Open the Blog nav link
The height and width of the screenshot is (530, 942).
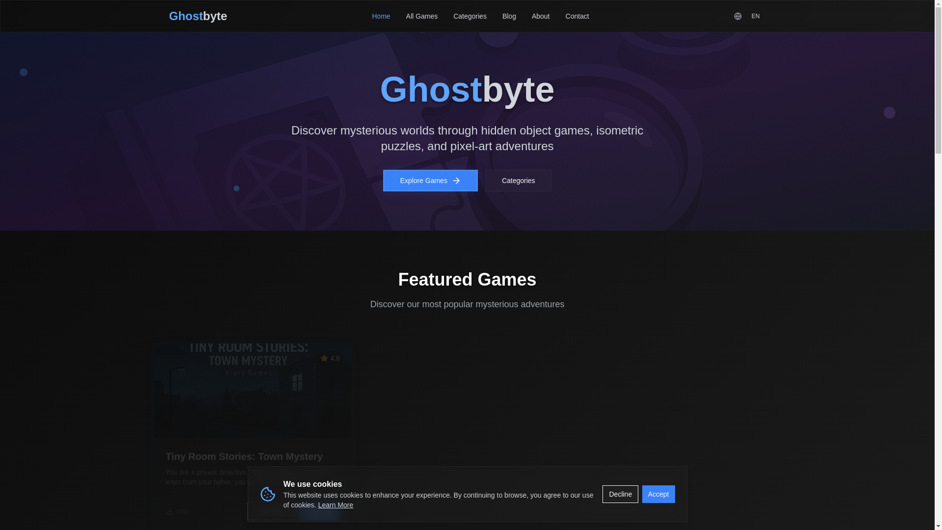pyautogui.click(x=509, y=16)
